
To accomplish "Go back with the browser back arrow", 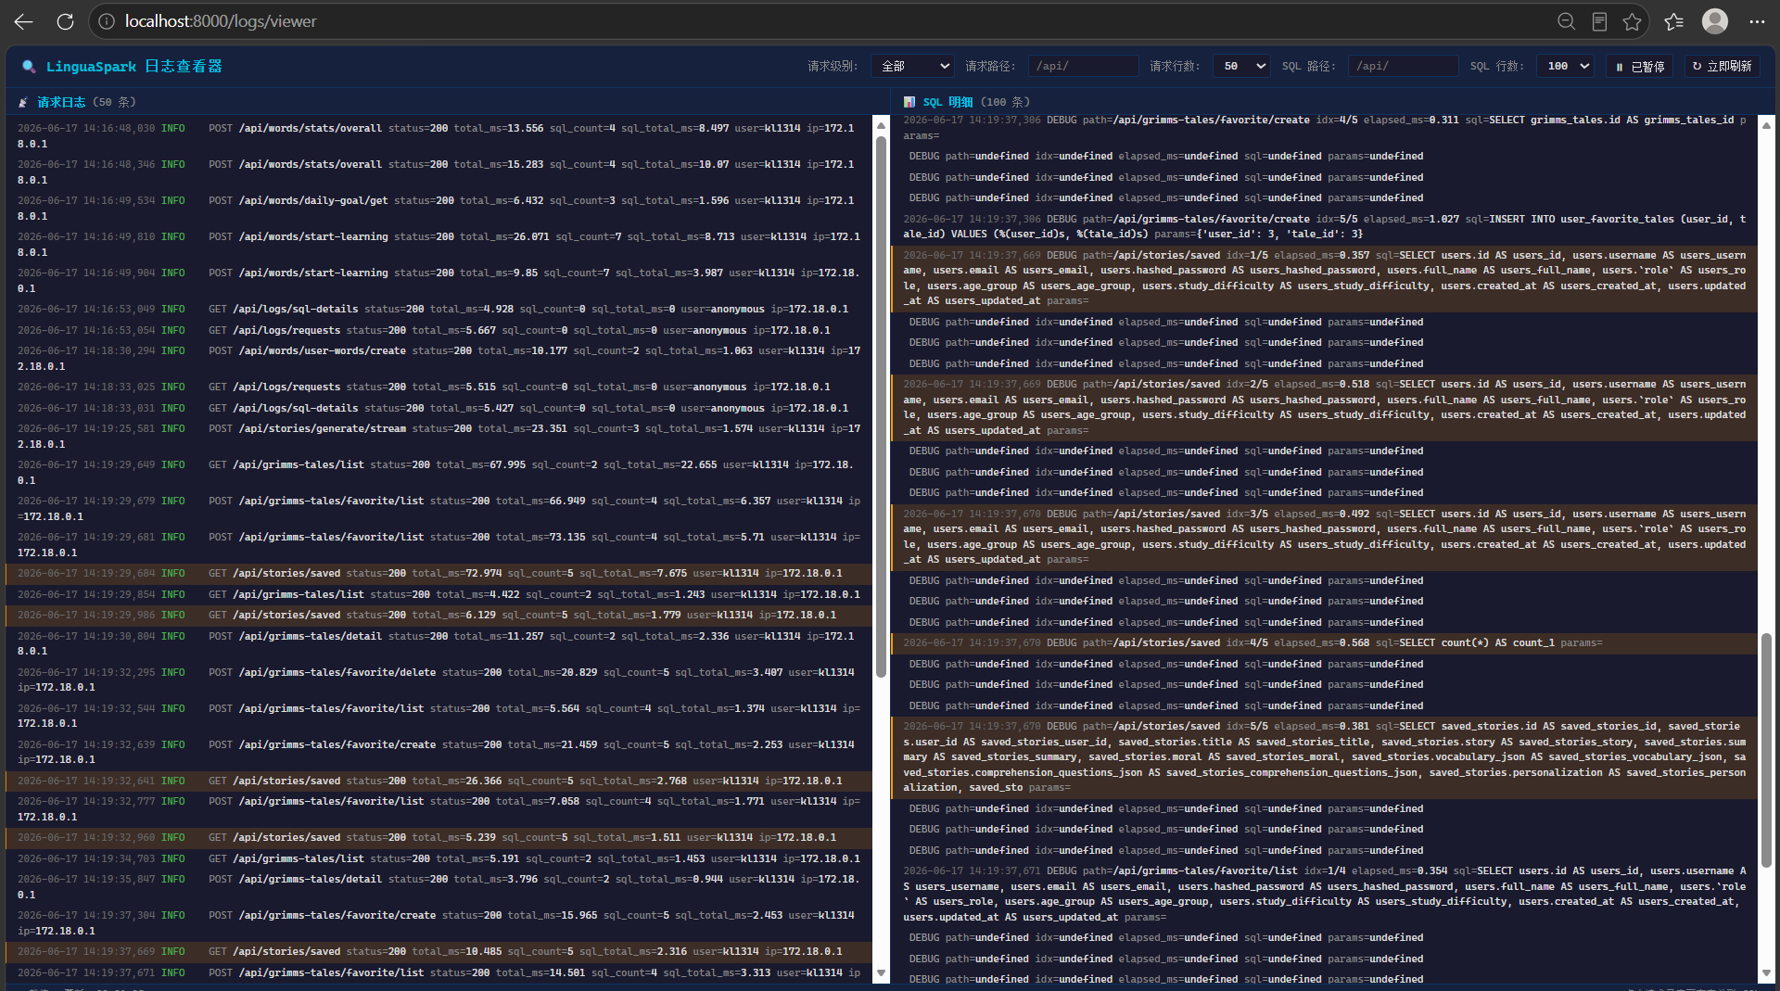I will point(23,21).
